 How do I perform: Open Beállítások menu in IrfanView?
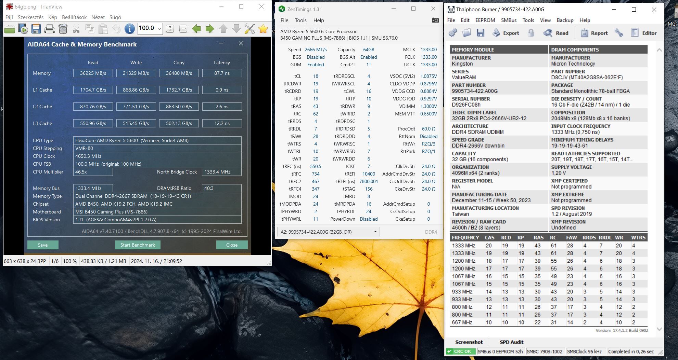click(x=74, y=17)
